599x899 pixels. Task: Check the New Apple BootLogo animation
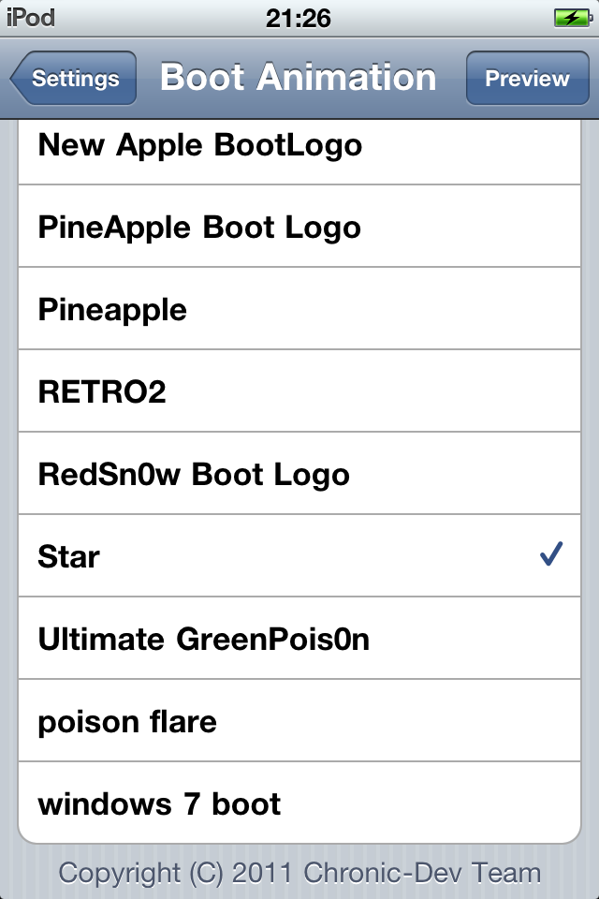pos(299,145)
